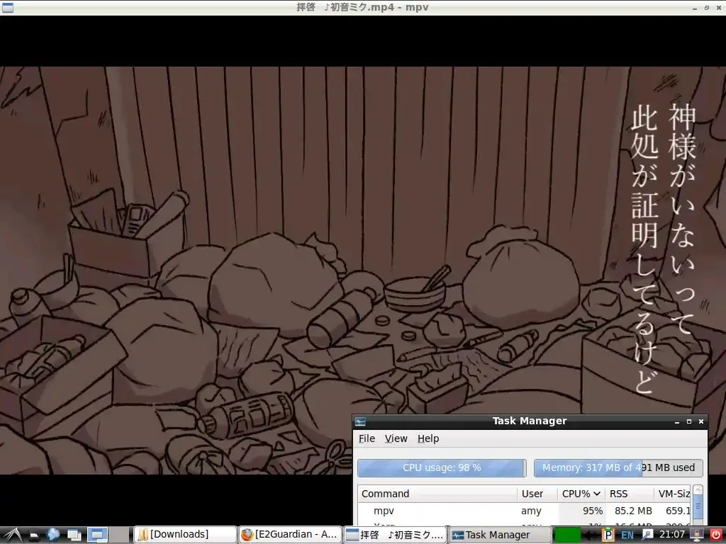Select the highlighted desktop pager icon
The image size is (726, 544).
click(97, 535)
